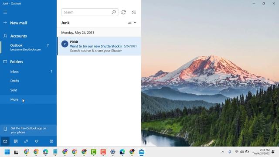Open the To Do checkmark icon
The width and height of the screenshot is (279, 157).
37,141
